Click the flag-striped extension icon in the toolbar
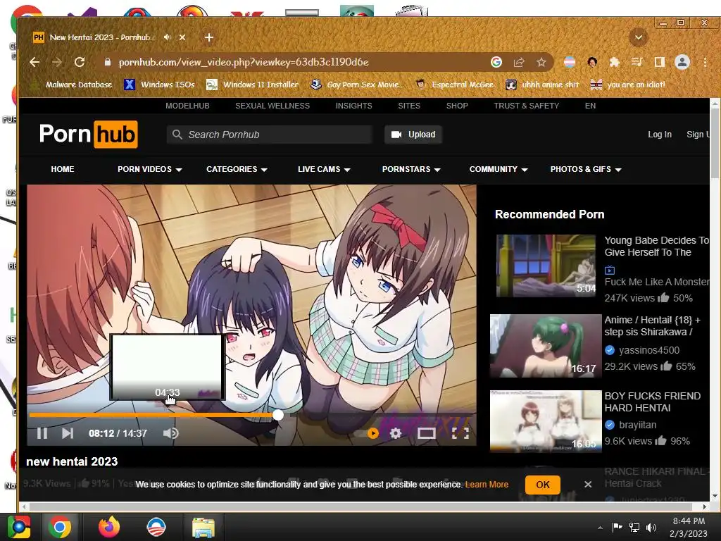Screen dimensions: 721x541 (x=569, y=62)
